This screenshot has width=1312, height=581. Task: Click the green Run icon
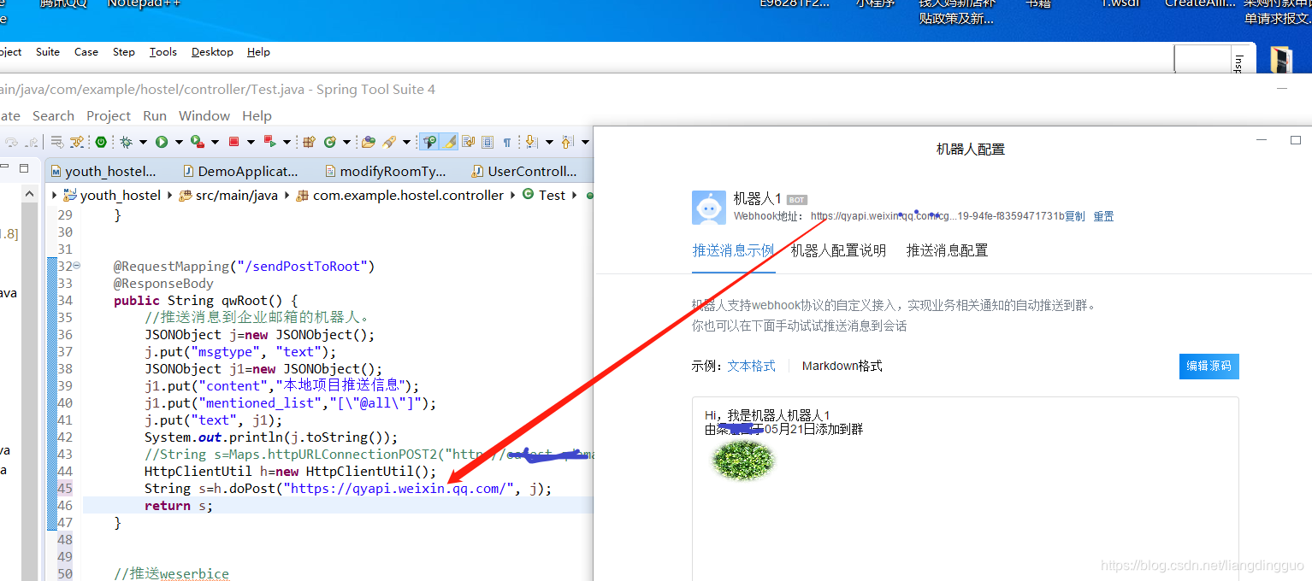pos(163,141)
